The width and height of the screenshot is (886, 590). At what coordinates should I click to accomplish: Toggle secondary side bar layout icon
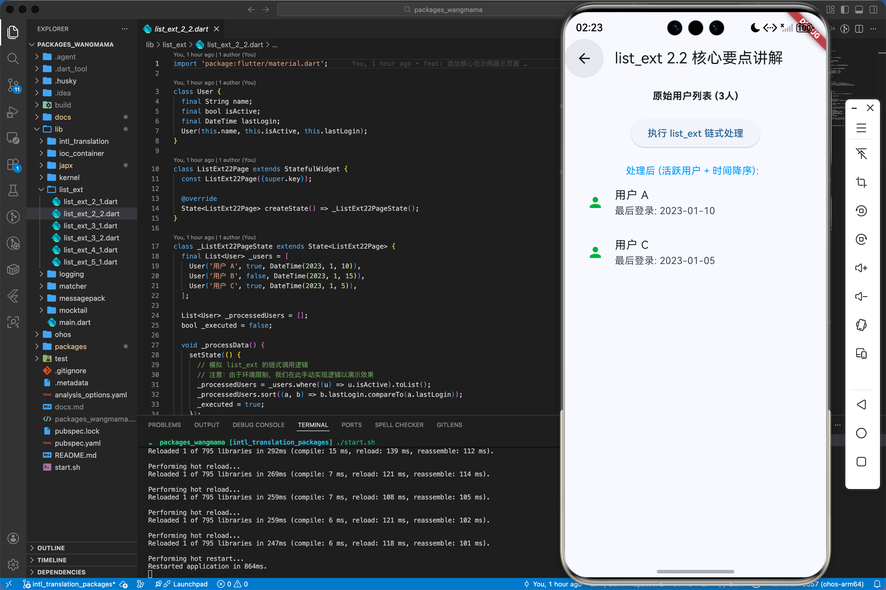[x=874, y=10]
